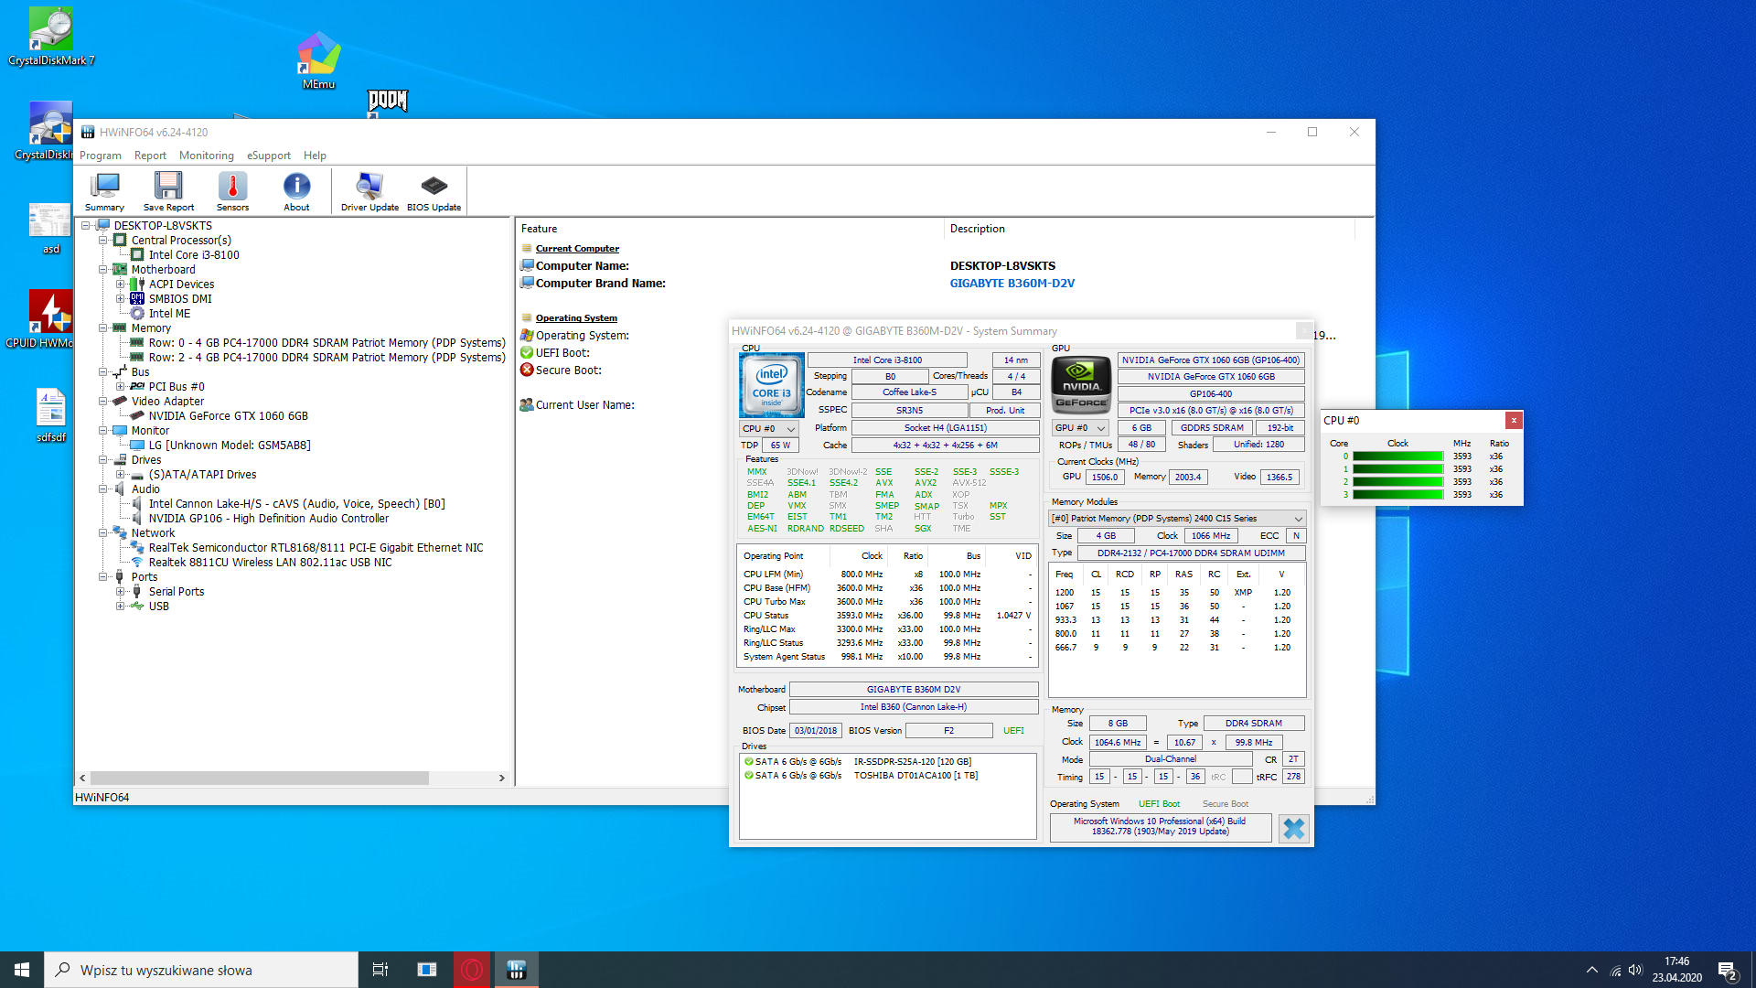Open the taskbar clock and date
The width and height of the screenshot is (1756, 988).
pyautogui.click(x=1676, y=970)
